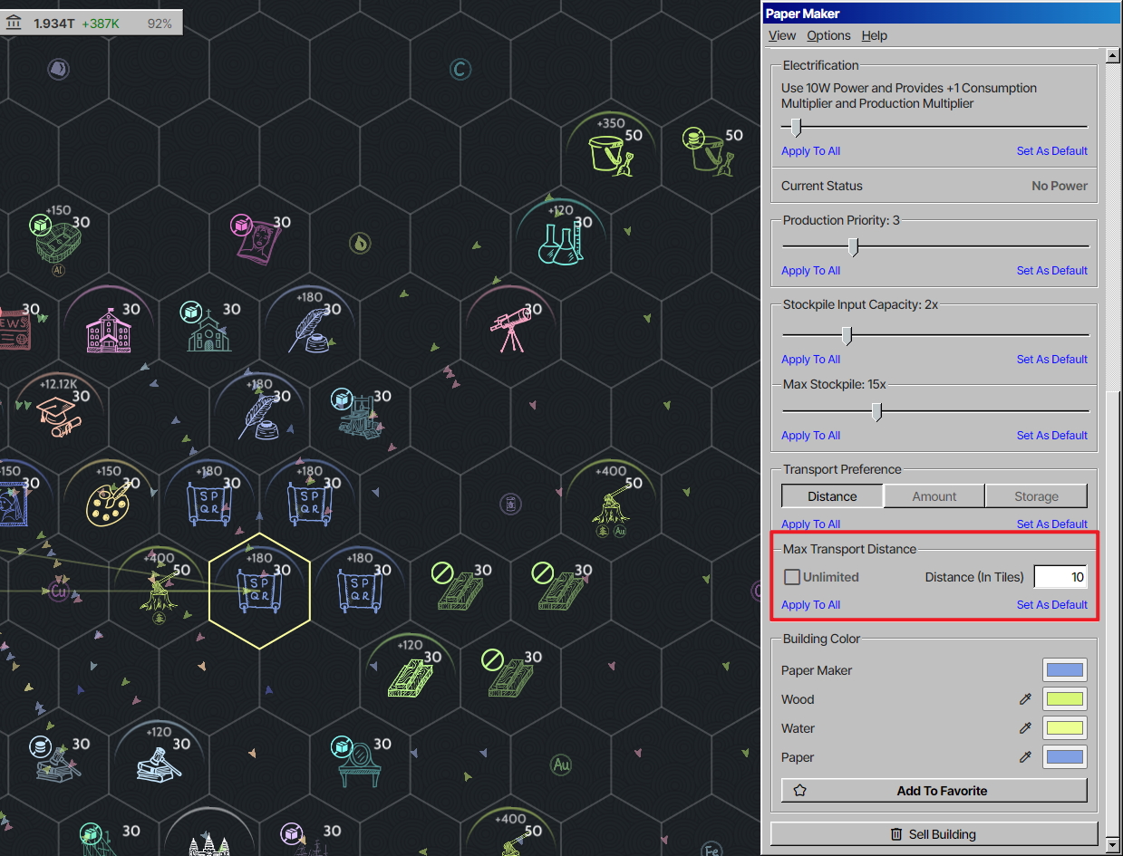Click the Sell Building button

coord(934,834)
